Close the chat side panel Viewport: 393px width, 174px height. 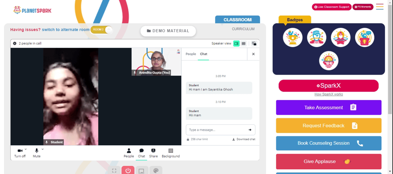[x=253, y=54]
